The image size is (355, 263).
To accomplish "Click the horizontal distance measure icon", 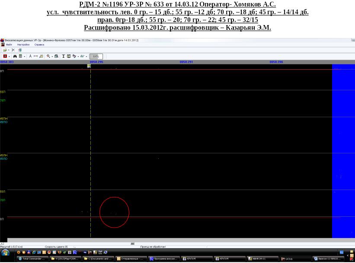I will tap(35, 56).
